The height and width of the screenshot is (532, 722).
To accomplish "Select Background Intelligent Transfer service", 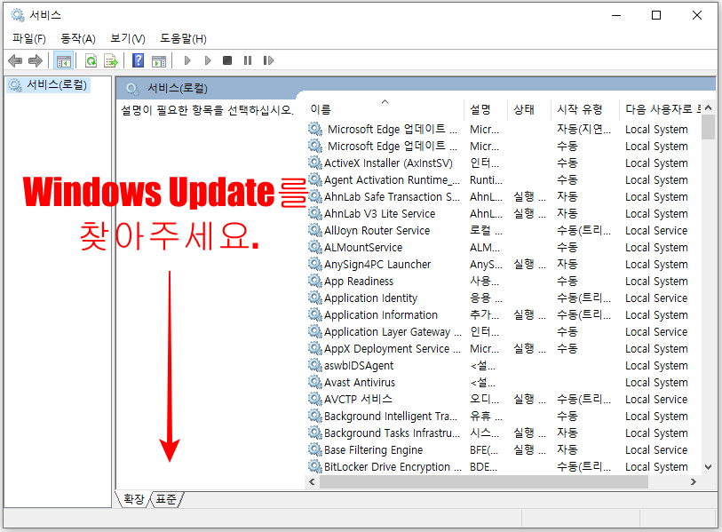I will pos(503,416).
